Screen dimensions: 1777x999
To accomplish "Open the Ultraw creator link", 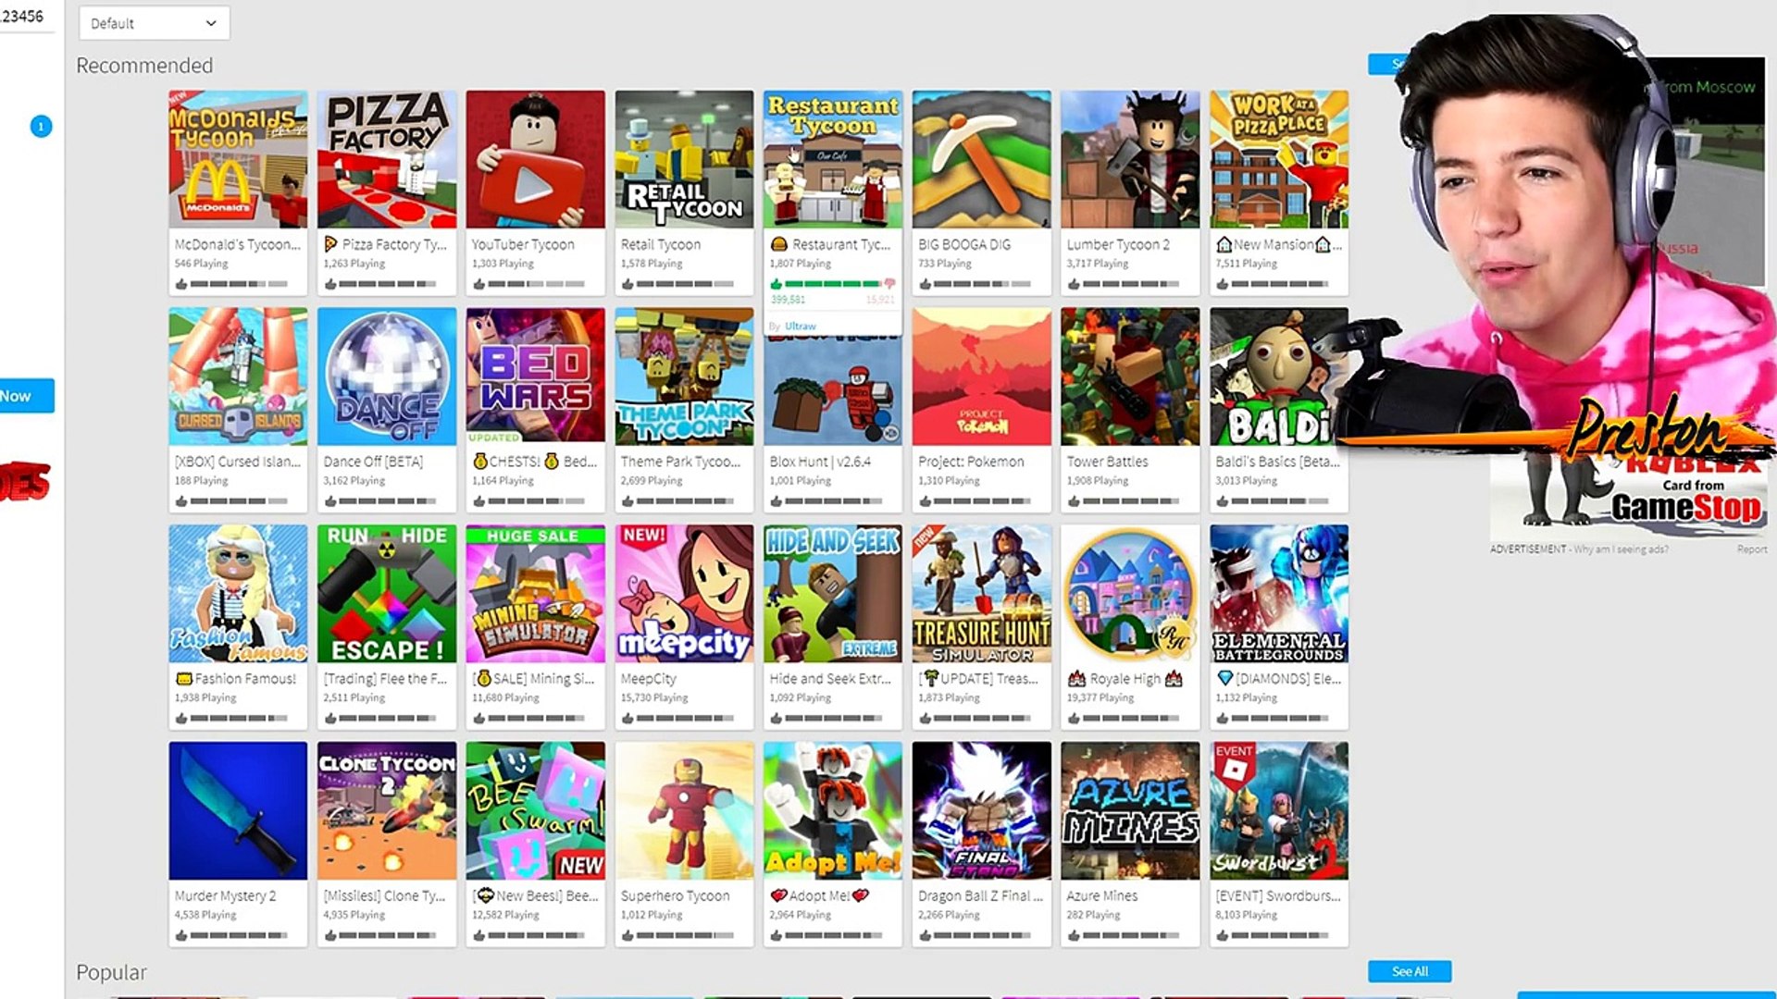I will [801, 326].
